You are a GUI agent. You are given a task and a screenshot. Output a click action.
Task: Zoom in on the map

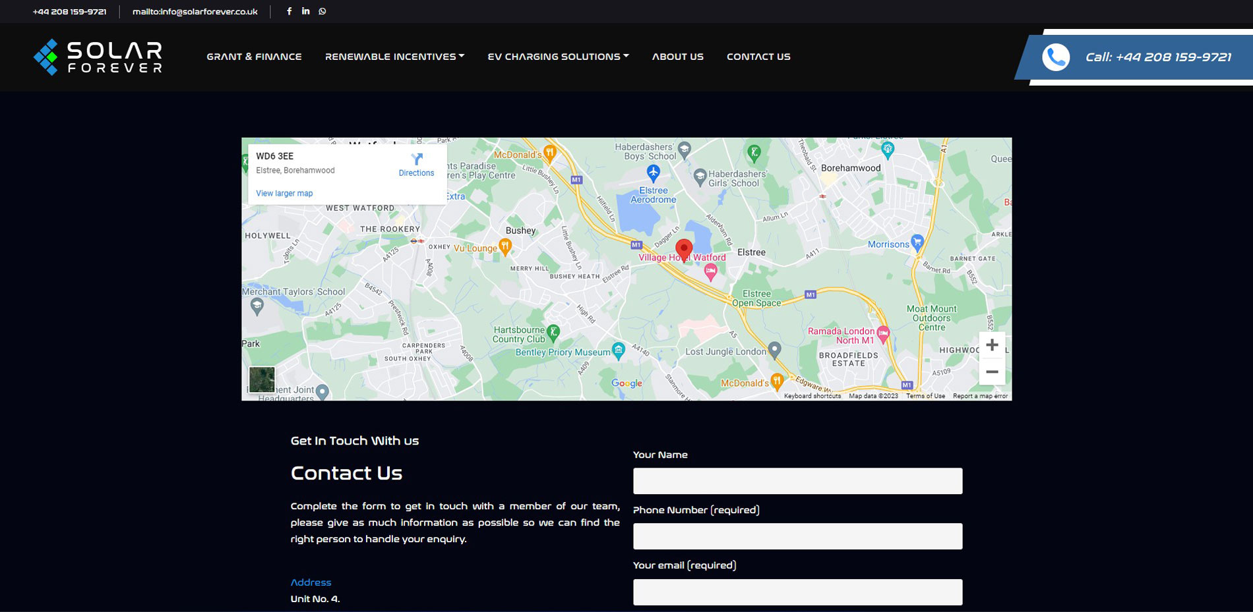991,345
